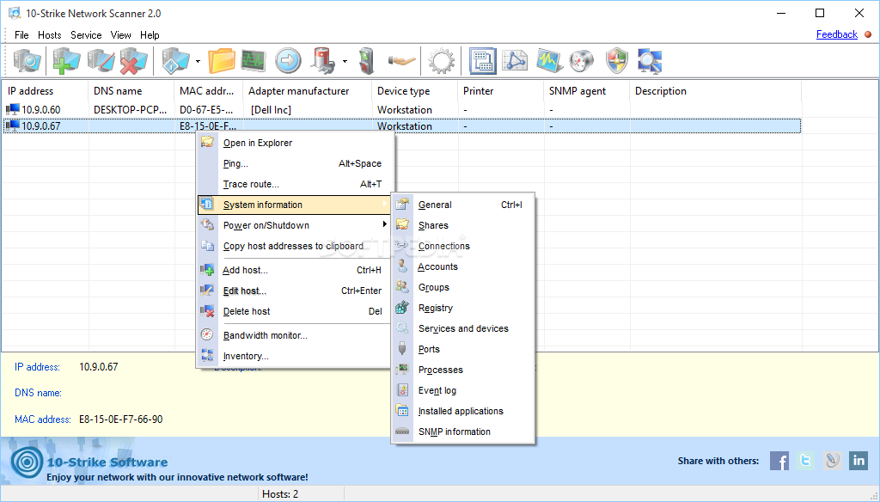Image resolution: width=880 pixels, height=502 pixels.
Task: Share on Facebook icon
Action: (779, 461)
